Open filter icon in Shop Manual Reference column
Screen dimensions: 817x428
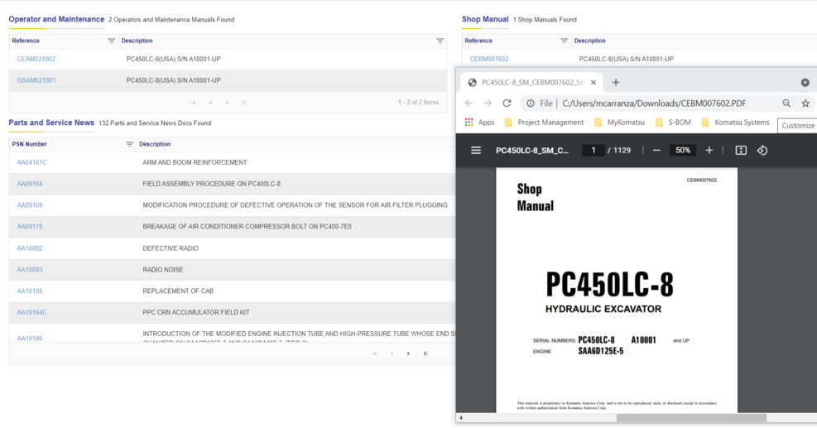(x=564, y=41)
